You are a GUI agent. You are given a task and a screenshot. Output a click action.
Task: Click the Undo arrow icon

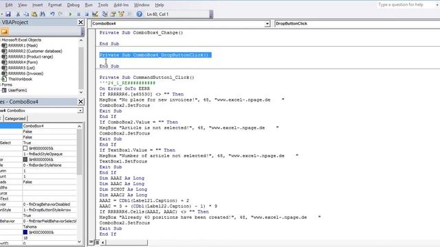pos(52,14)
